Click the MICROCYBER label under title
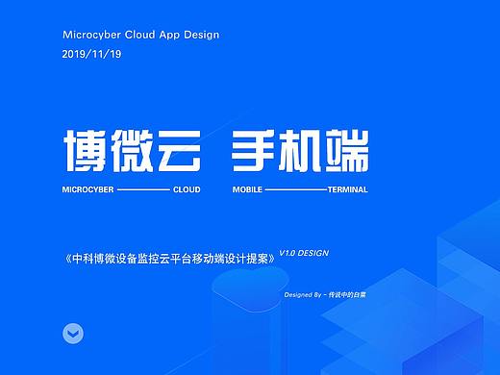The height and width of the screenshot is (375, 500). [x=87, y=189]
